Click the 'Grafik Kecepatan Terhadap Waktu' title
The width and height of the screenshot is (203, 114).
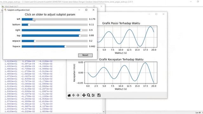121,60
